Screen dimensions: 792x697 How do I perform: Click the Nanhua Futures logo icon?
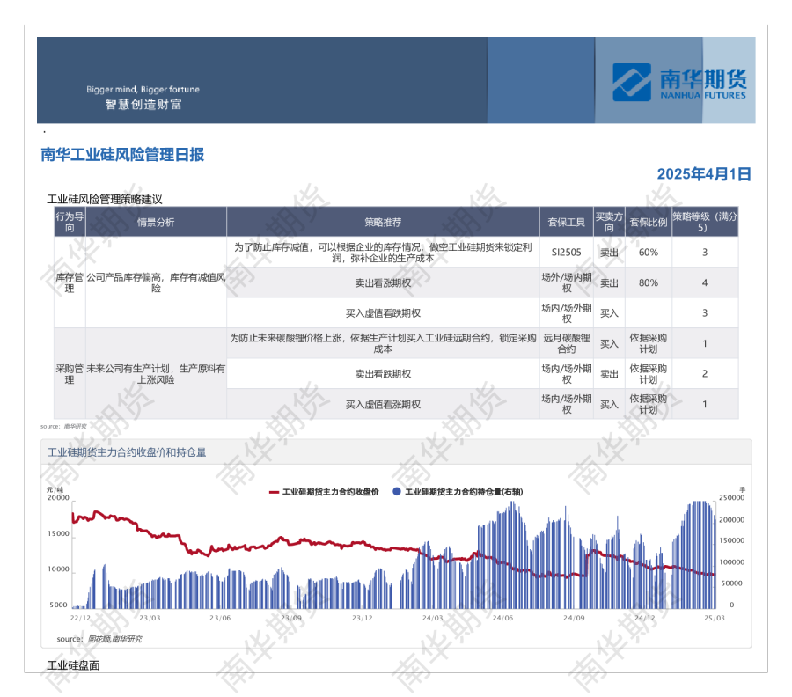tap(632, 82)
